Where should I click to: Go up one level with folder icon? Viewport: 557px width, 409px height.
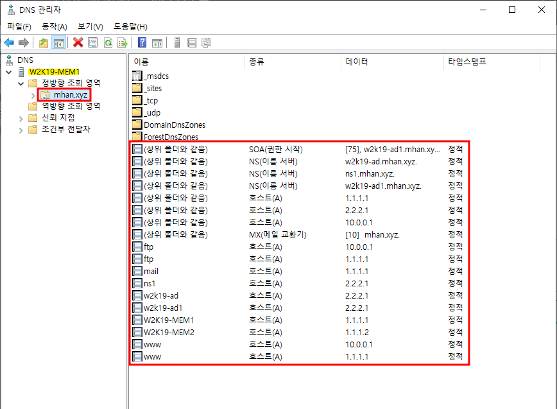[x=44, y=43]
